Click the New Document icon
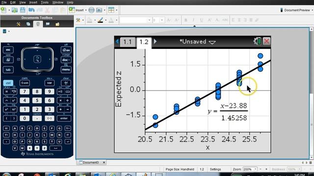The image size is (314, 176). click(x=3, y=10)
